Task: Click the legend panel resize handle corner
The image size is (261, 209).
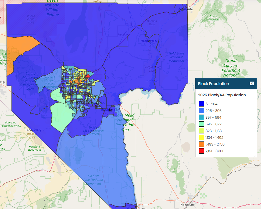Action: pos(256,156)
